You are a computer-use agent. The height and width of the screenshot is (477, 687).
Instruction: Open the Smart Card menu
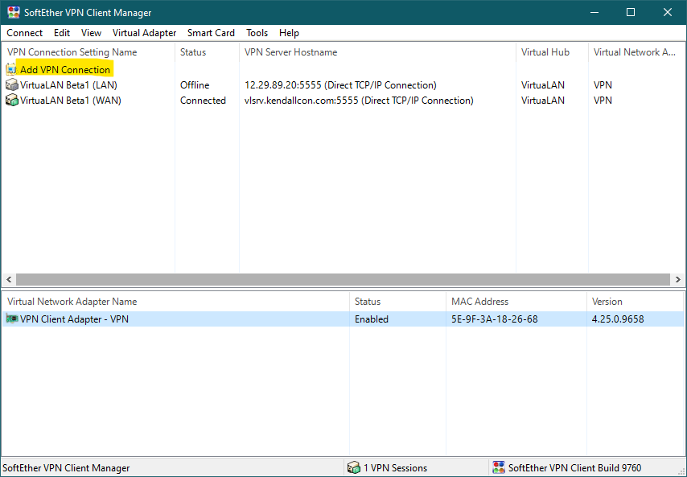(x=211, y=33)
